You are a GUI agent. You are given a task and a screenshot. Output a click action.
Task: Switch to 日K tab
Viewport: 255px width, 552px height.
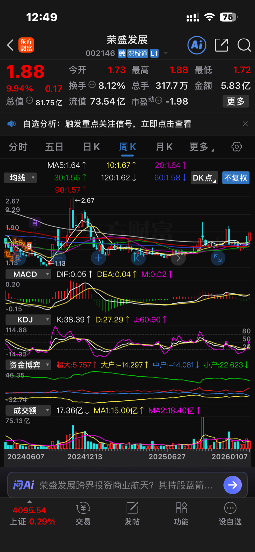91,147
